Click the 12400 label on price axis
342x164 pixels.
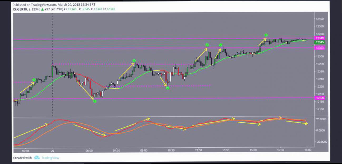point(320,19)
